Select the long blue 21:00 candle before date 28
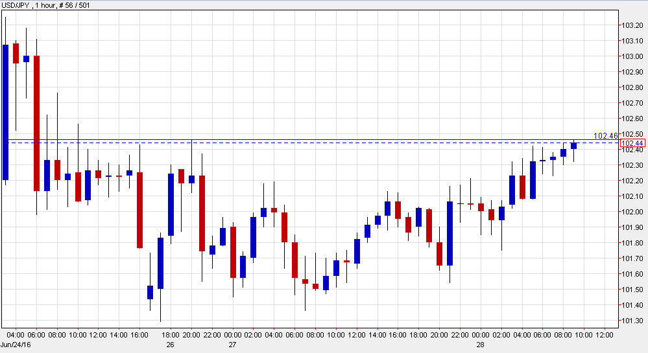 point(450,233)
